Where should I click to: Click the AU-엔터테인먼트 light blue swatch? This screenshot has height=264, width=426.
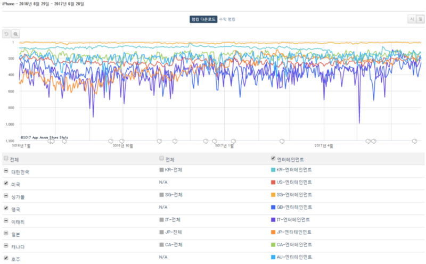(x=273, y=257)
